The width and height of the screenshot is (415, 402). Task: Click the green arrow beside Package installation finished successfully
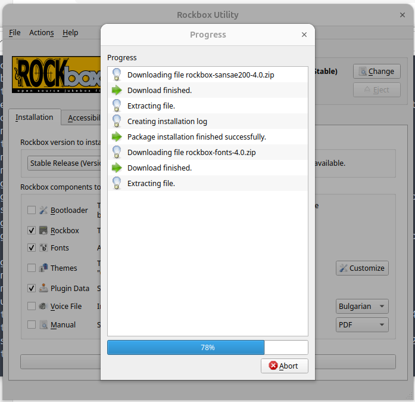117,137
